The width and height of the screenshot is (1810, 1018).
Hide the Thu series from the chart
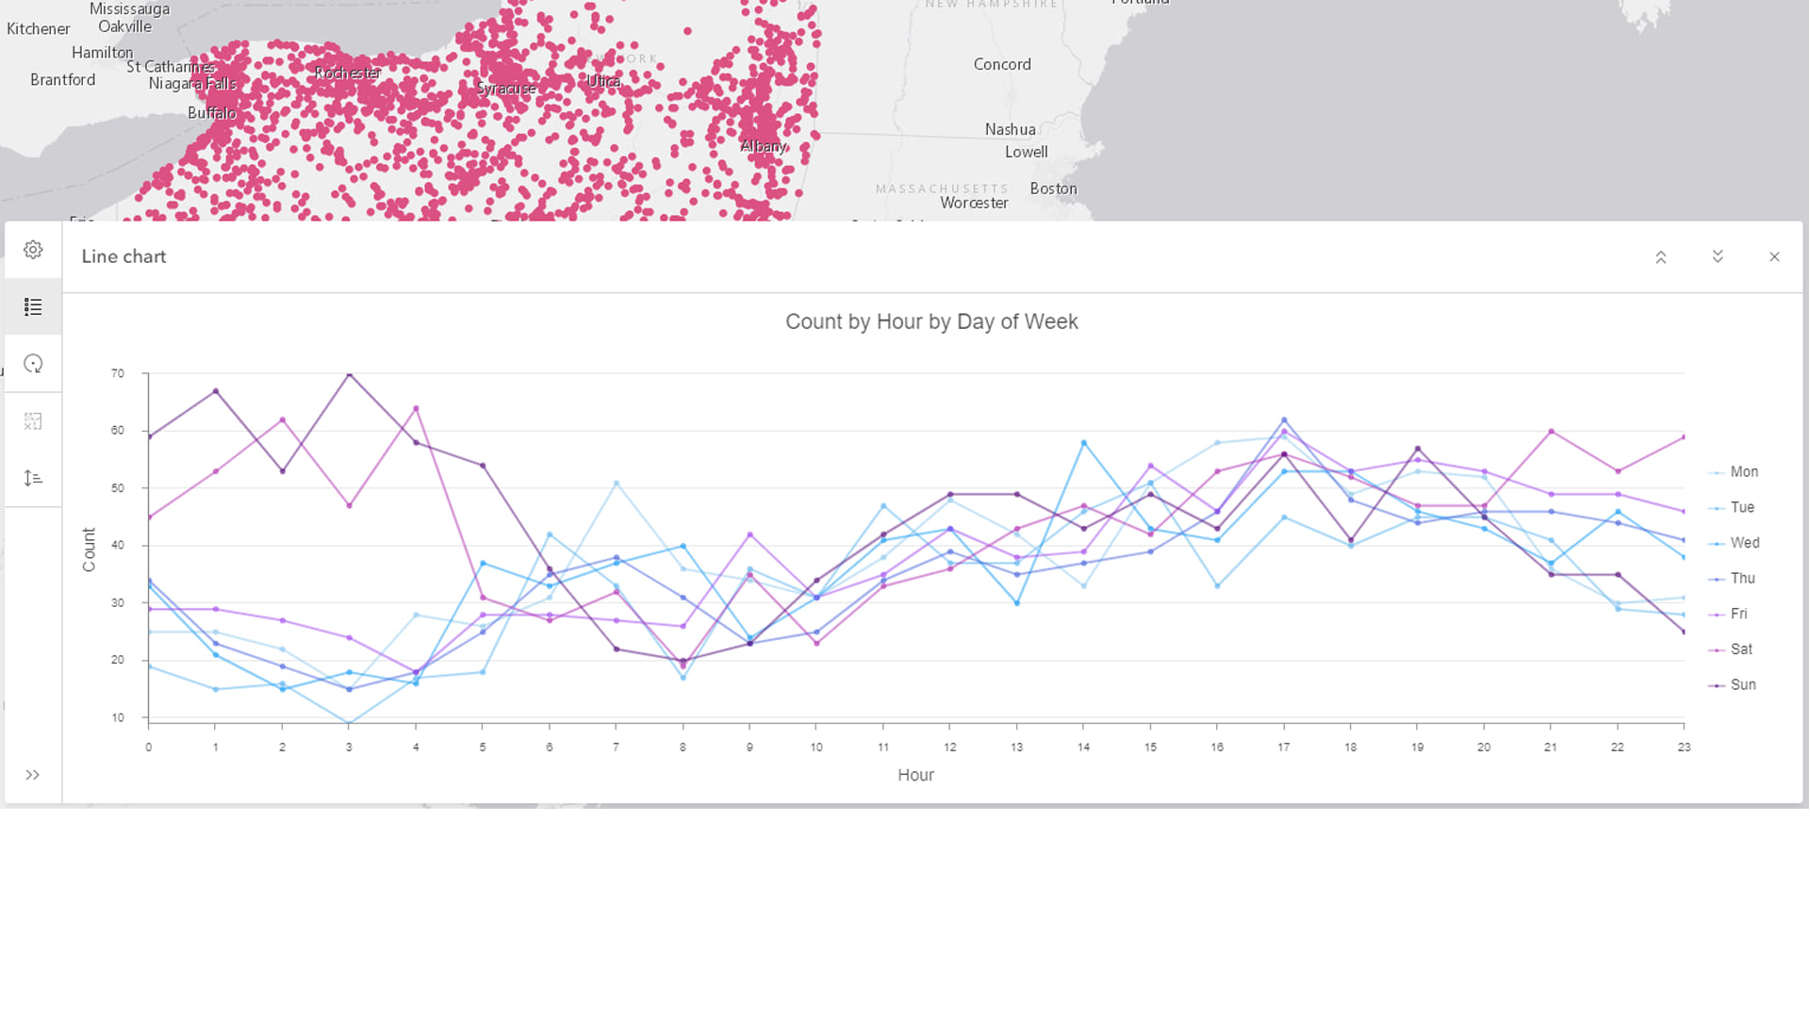(x=1739, y=578)
